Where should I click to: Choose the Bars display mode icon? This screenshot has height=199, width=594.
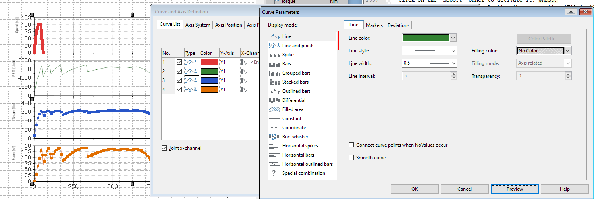(x=274, y=64)
